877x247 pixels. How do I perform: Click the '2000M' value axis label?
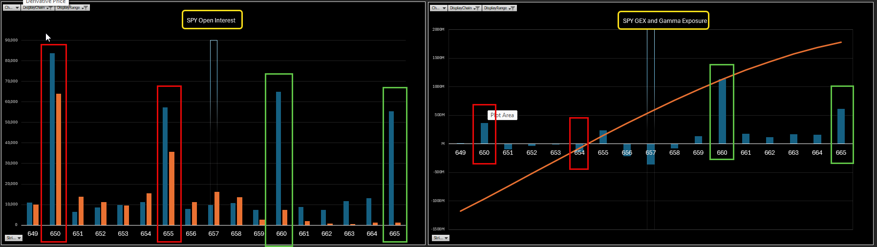[438, 29]
